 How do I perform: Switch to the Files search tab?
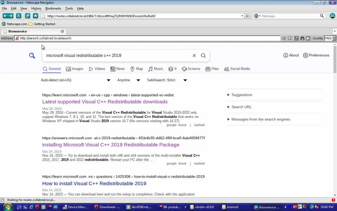pyautogui.click(x=212, y=69)
